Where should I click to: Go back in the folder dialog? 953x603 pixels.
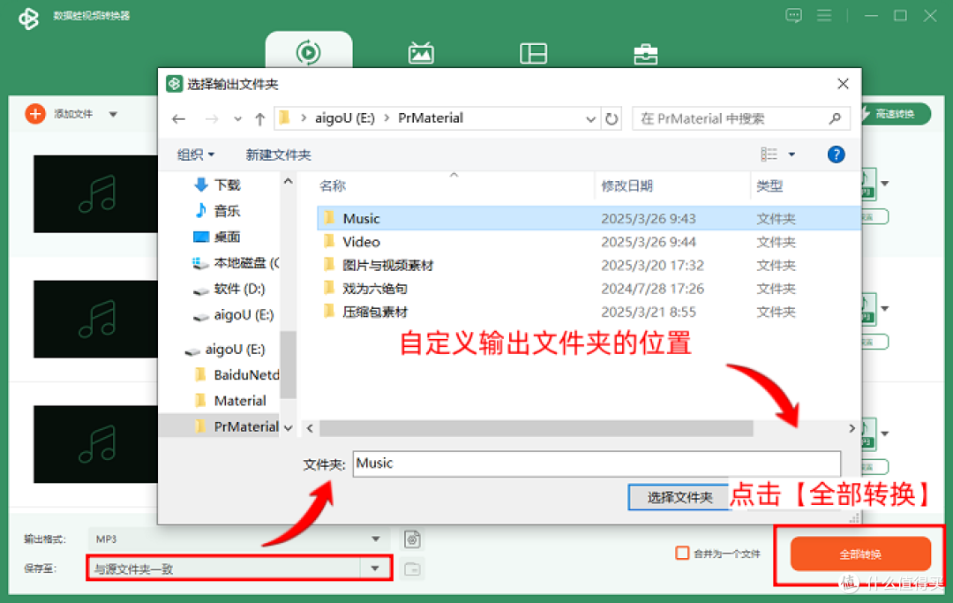click(178, 119)
